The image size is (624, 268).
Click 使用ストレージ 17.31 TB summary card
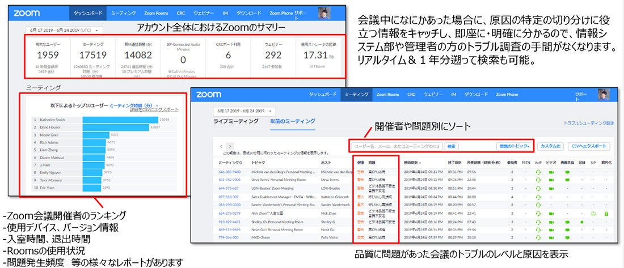click(318, 57)
